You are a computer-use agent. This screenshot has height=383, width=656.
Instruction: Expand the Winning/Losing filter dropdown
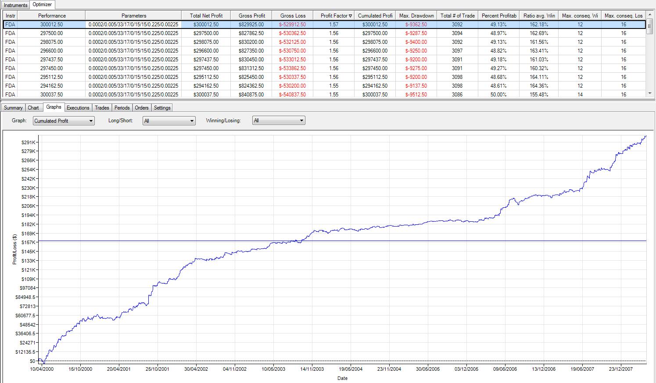coord(279,121)
